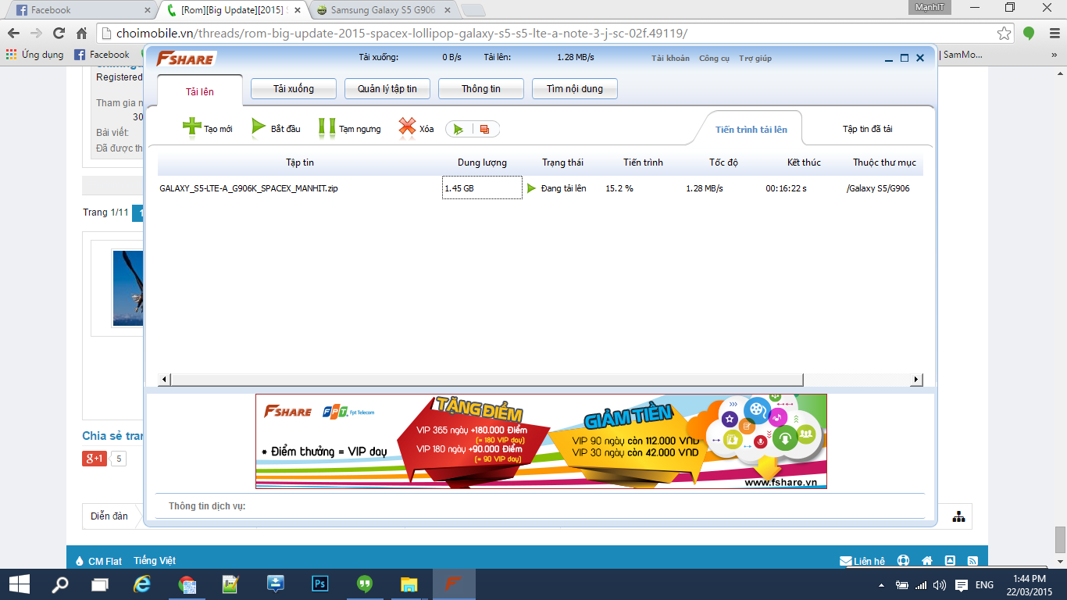This screenshot has width=1067, height=600.
Task: Click small red stop-all button in toolbar pill
Action: coord(484,130)
